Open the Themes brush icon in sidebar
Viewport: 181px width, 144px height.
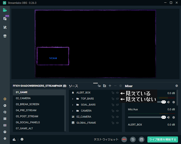pyautogui.click(x=5, y=27)
